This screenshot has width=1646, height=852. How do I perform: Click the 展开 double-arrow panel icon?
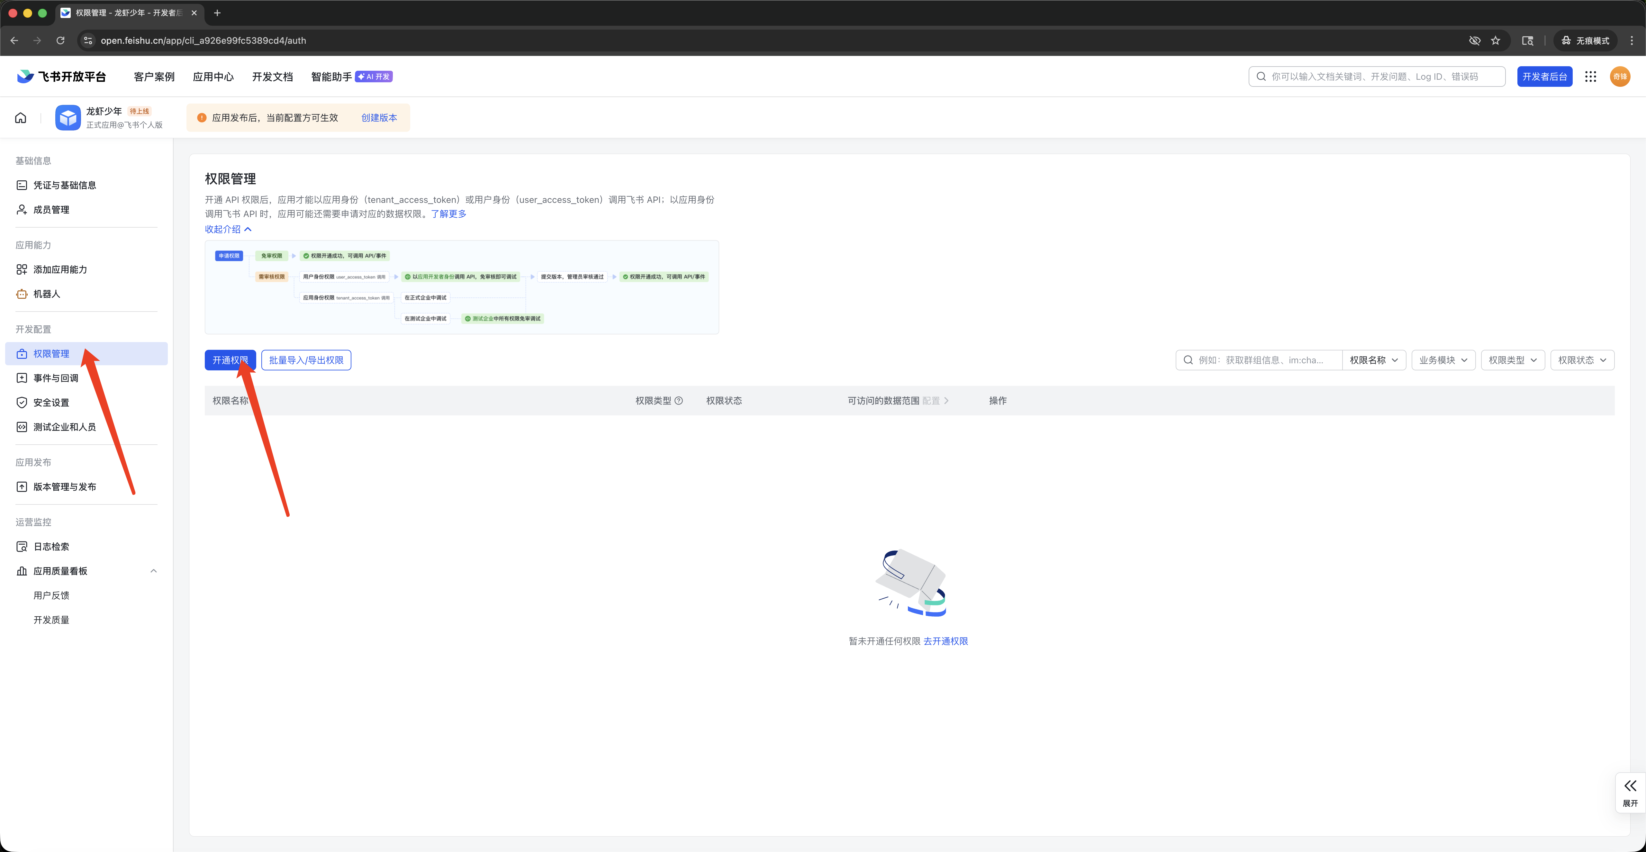(1630, 786)
